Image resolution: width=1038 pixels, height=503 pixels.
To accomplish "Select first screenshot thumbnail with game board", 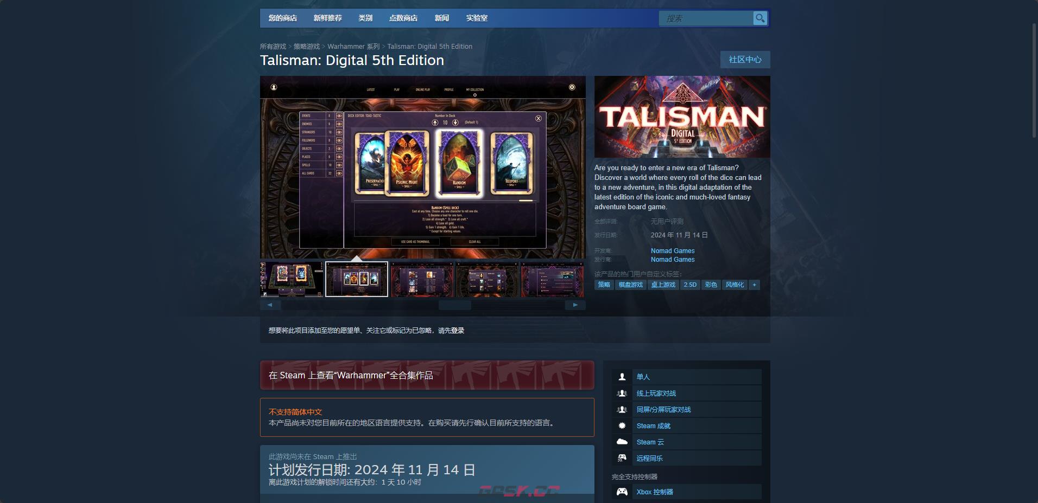I will pyautogui.click(x=292, y=279).
